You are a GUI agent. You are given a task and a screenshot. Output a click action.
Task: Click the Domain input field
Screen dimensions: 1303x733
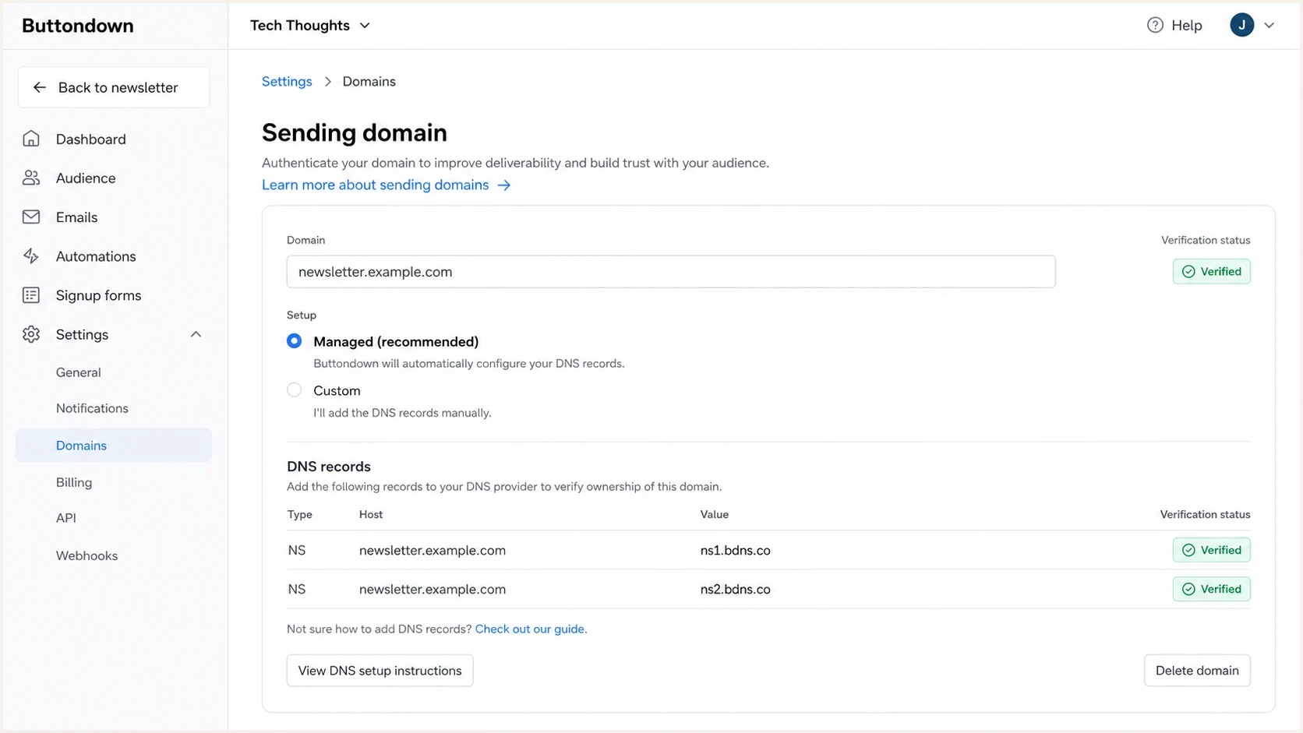click(671, 272)
